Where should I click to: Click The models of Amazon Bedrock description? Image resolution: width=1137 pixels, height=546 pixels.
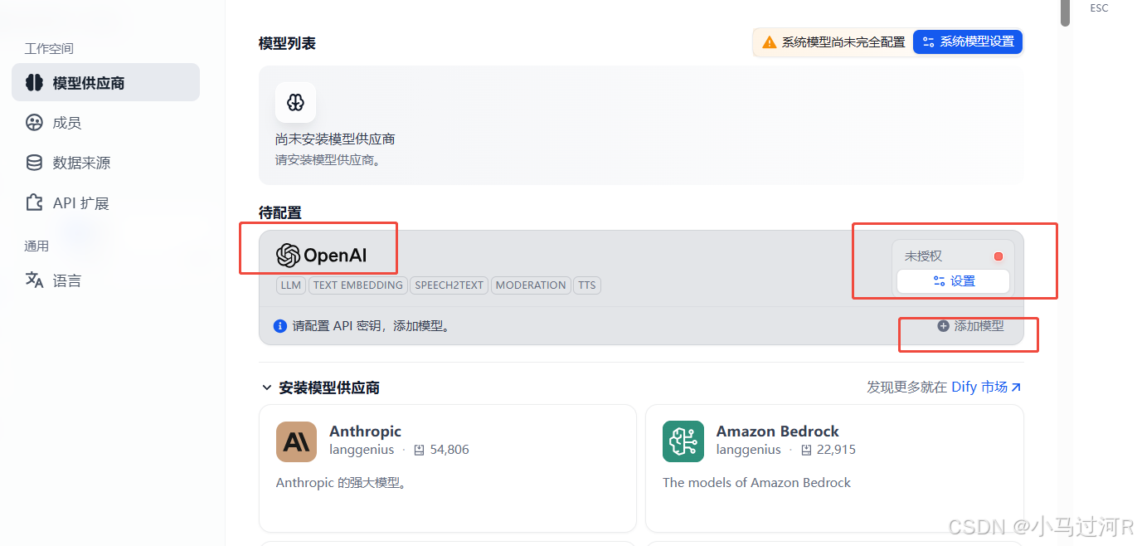coord(756,482)
